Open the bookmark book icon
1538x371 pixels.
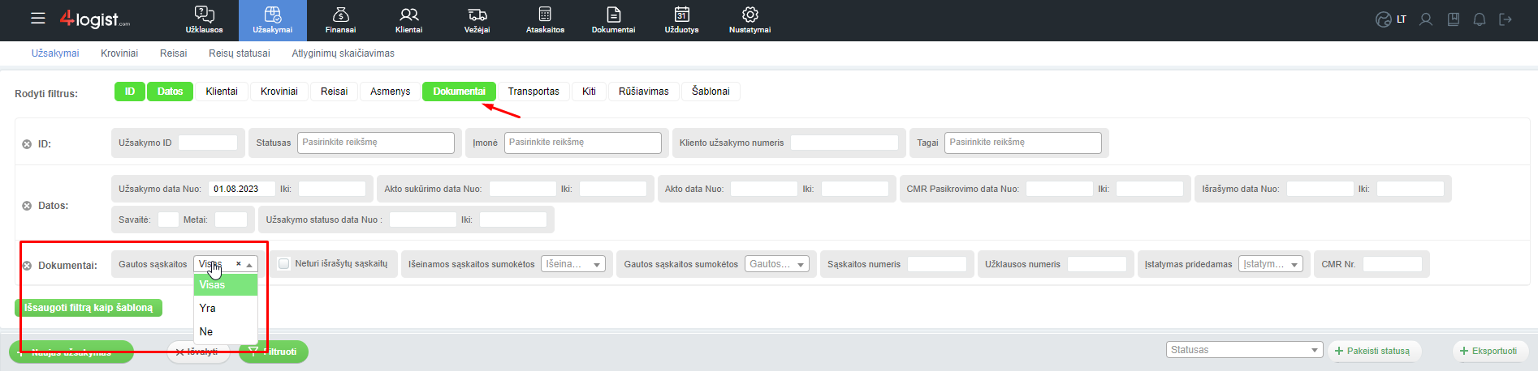click(x=1454, y=19)
